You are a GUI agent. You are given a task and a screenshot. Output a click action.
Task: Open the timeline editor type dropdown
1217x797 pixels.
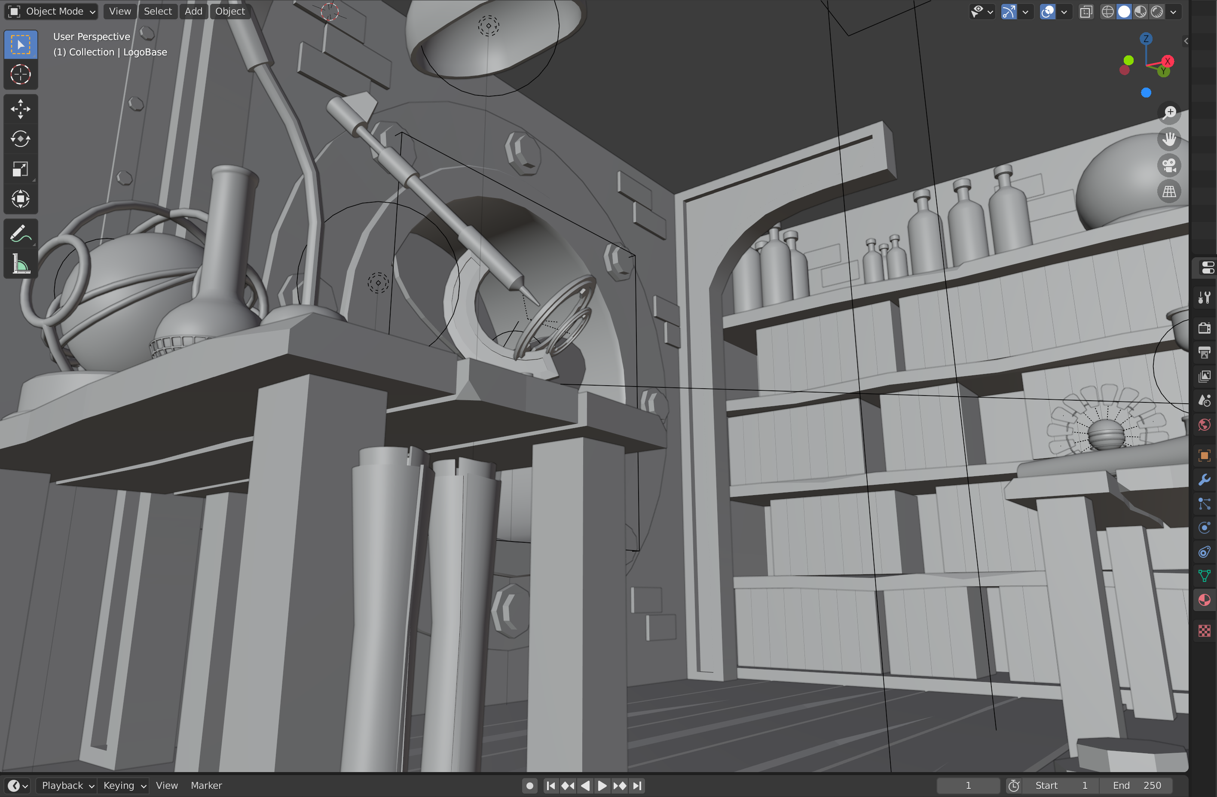18,786
